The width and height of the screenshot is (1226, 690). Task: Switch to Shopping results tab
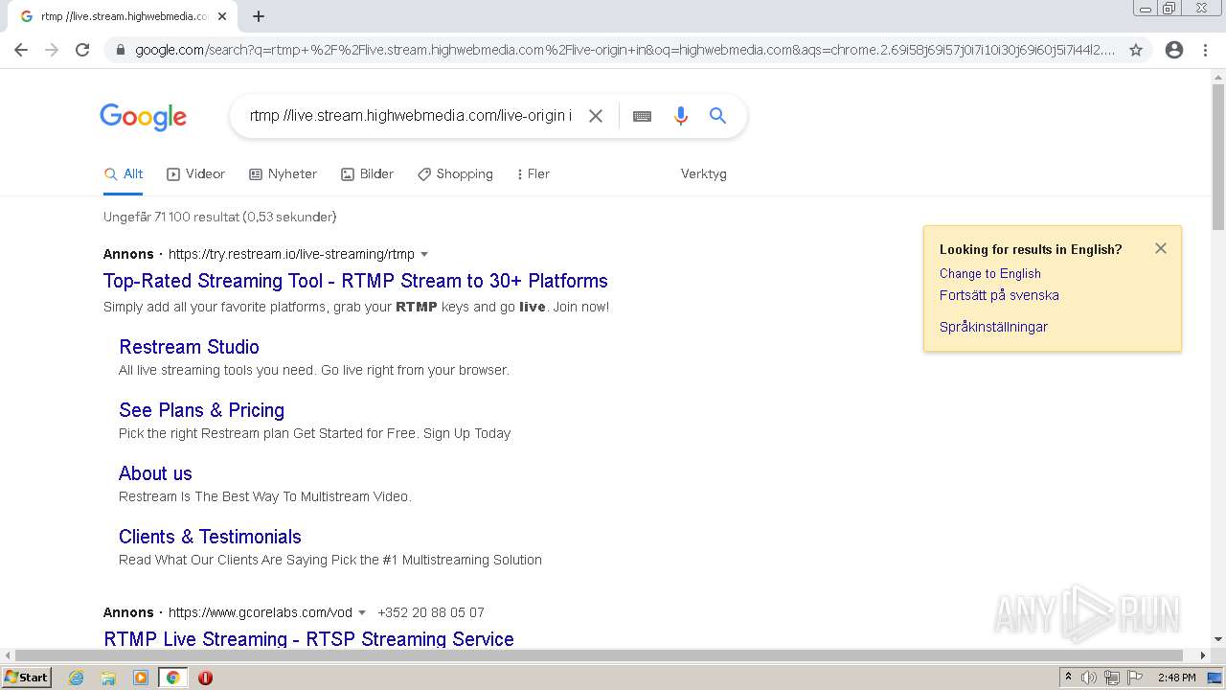pyautogui.click(x=455, y=174)
